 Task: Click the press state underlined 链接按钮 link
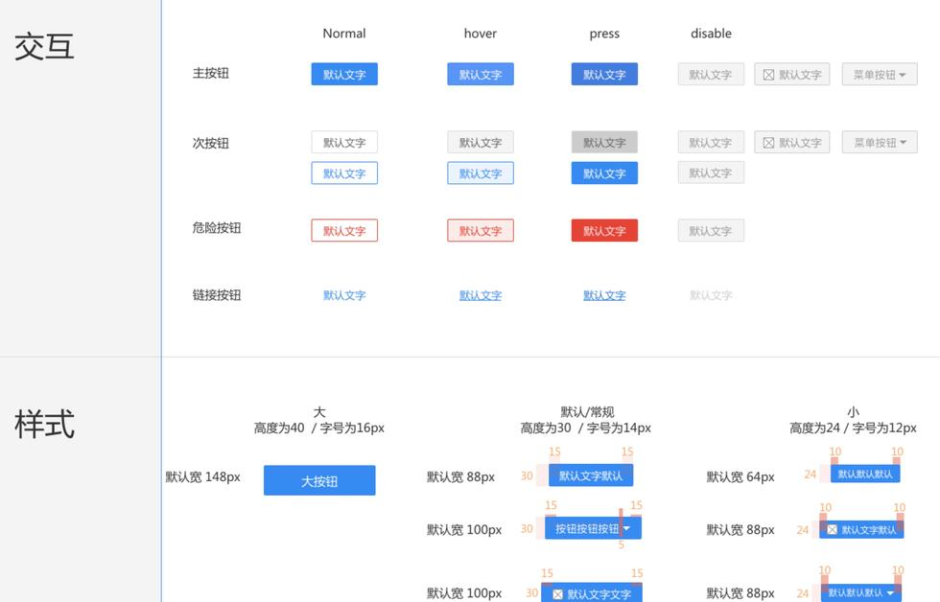(x=604, y=295)
